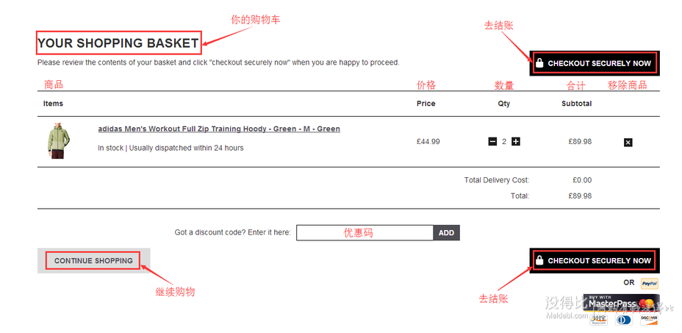682x333 pixels.
Task: Remove the adidas hoody from basket
Action: tap(628, 143)
